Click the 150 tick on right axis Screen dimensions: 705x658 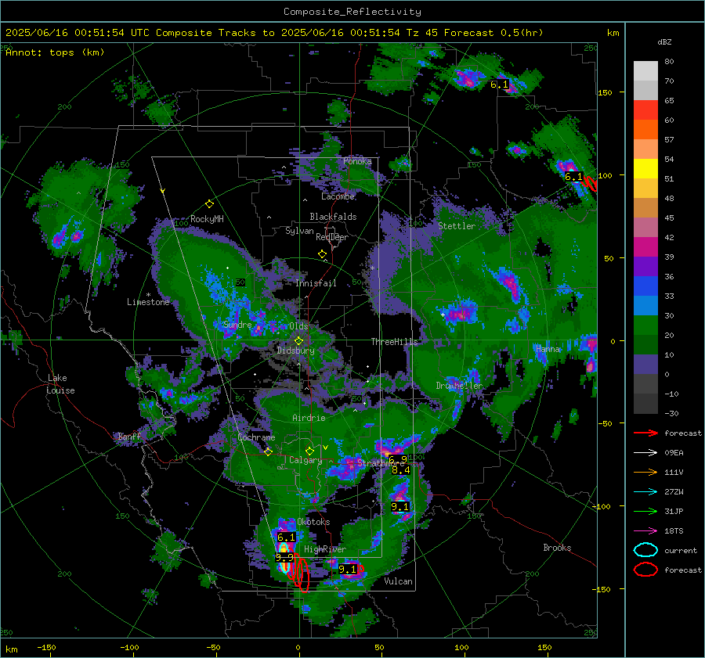point(605,92)
